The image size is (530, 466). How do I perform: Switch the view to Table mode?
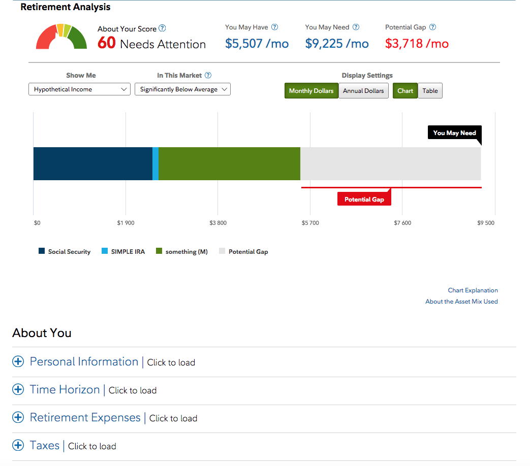tap(430, 90)
